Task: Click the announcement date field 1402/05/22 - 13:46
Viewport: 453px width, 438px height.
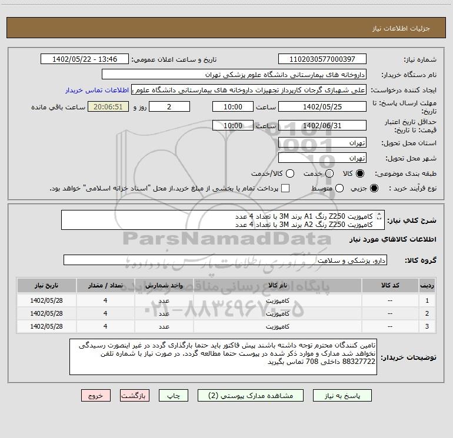Action: tap(85, 59)
